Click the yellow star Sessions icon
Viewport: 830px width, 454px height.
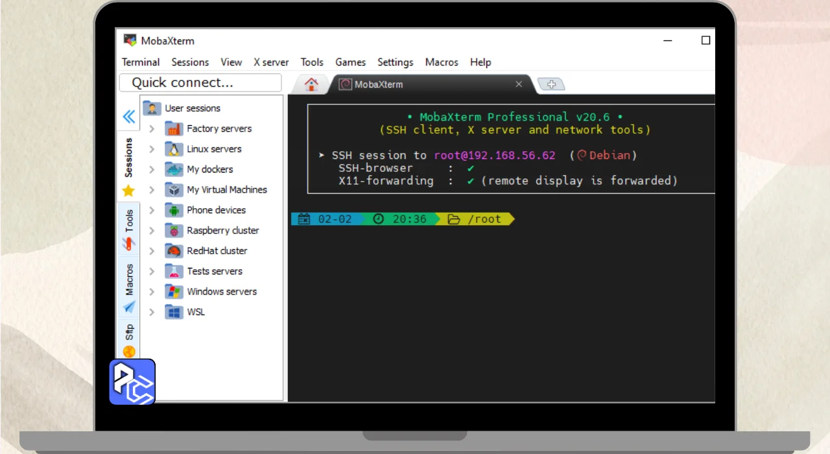click(128, 191)
